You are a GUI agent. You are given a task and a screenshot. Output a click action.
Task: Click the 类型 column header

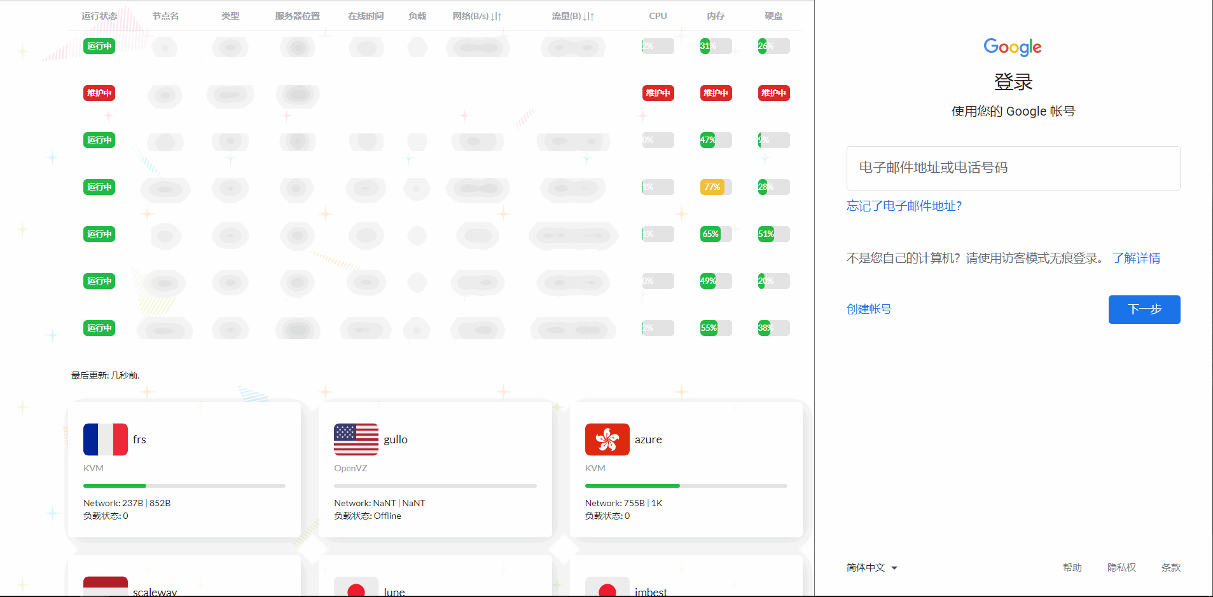pyautogui.click(x=230, y=16)
